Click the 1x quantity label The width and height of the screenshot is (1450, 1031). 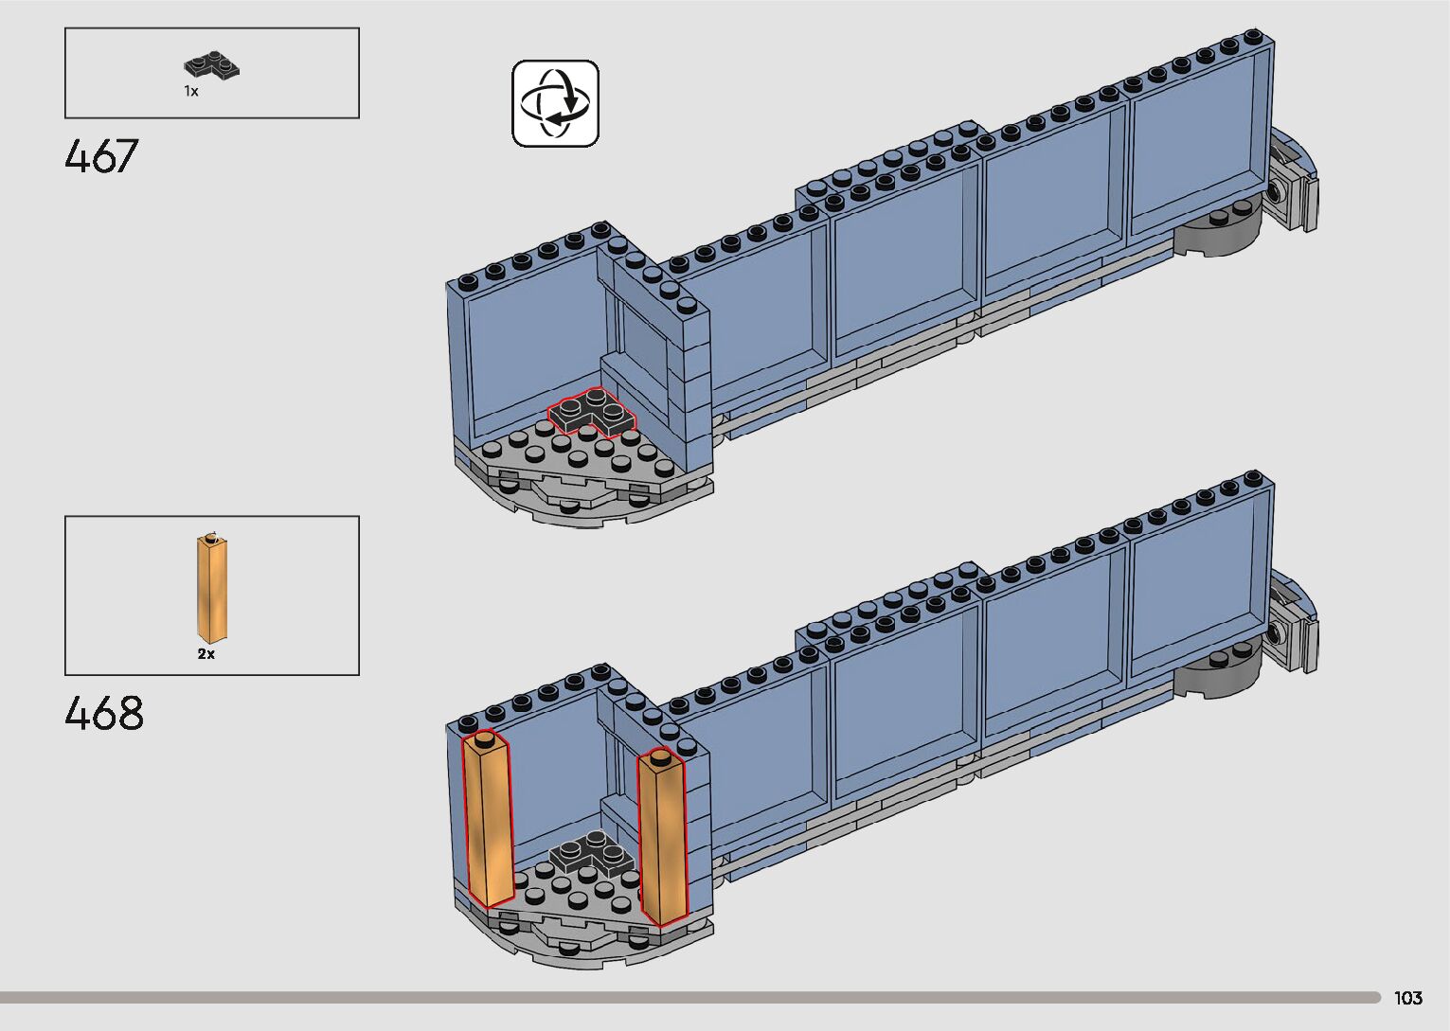click(x=191, y=92)
